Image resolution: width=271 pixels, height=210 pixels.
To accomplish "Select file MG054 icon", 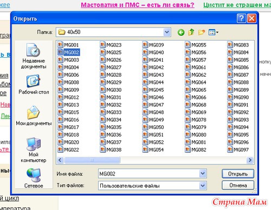I will [x=145, y=150].
